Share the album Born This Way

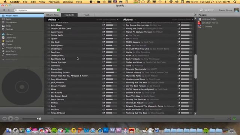[179, 96]
